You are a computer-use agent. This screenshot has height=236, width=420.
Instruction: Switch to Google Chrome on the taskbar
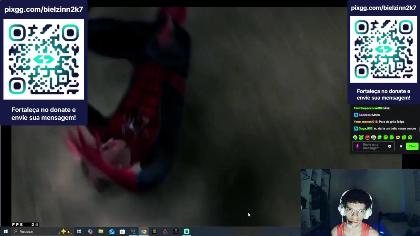[x=144, y=231]
